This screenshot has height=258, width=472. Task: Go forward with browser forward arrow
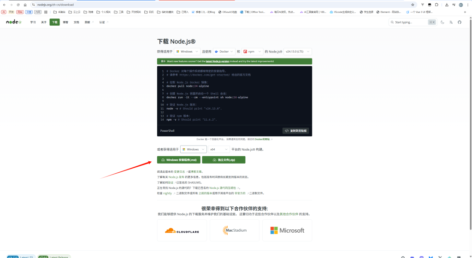coord(11,5)
